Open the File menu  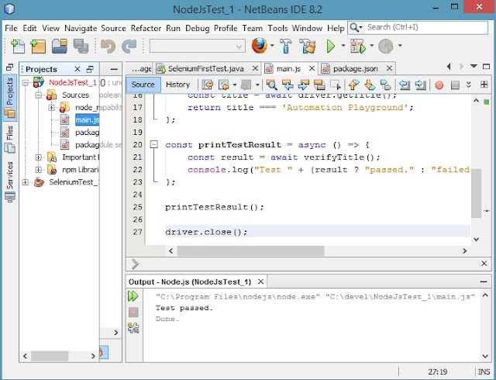coord(11,28)
